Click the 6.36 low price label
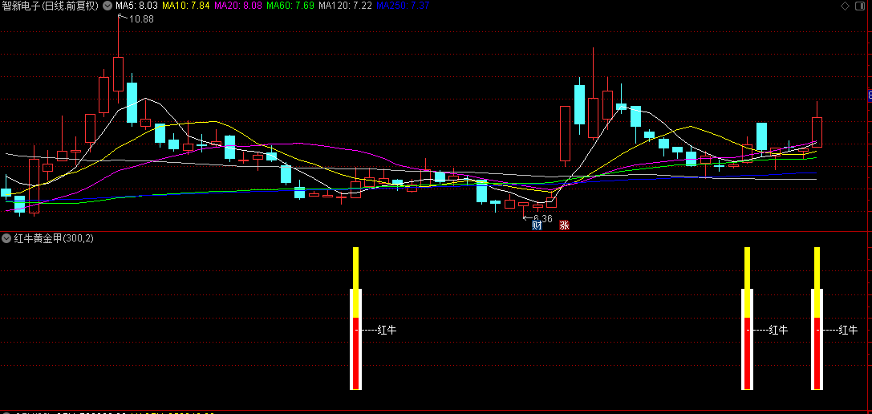The height and width of the screenshot is (414, 872). (x=543, y=219)
